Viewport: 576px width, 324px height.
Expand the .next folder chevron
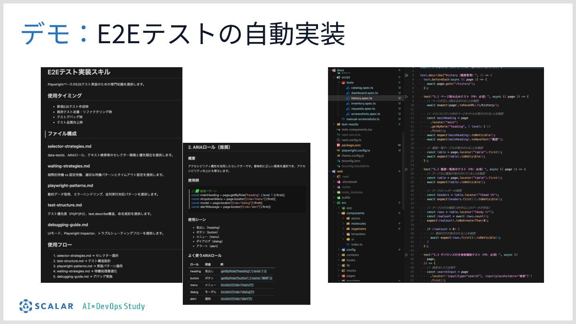click(334, 176)
